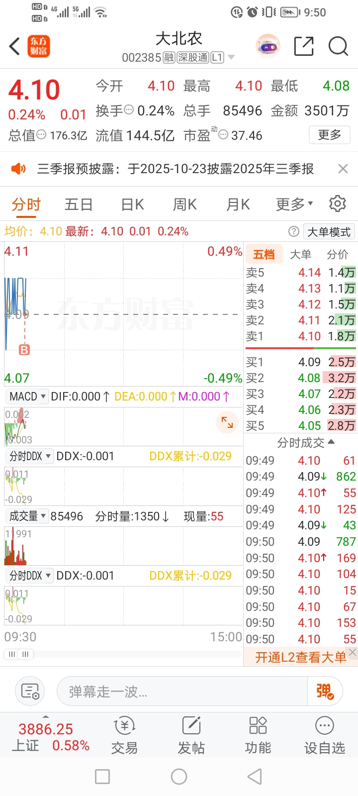Click the 更多 button in quote panel
The height and width of the screenshot is (796, 358).
coord(329,135)
